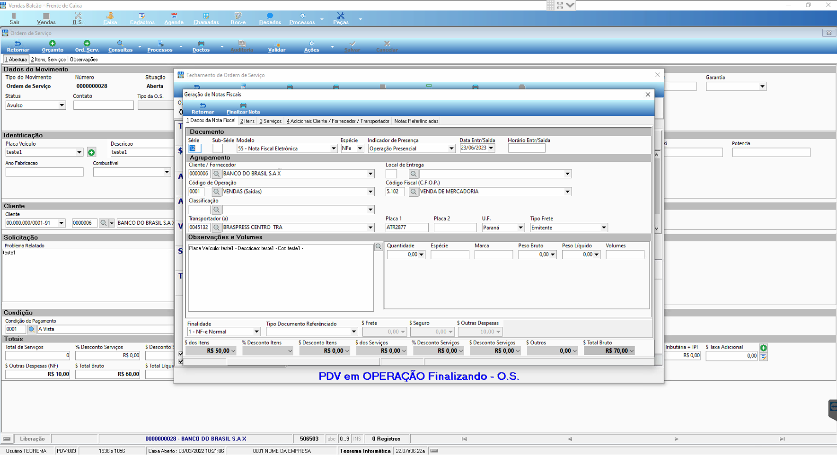Viewport: 837px width, 455px height.
Task: Open the $ dos Itens value dropdown
Action: (233, 351)
